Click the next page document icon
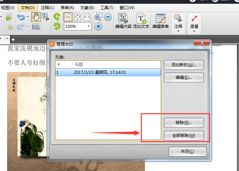Viewport: 239px width, 171px height. point(10,27)
